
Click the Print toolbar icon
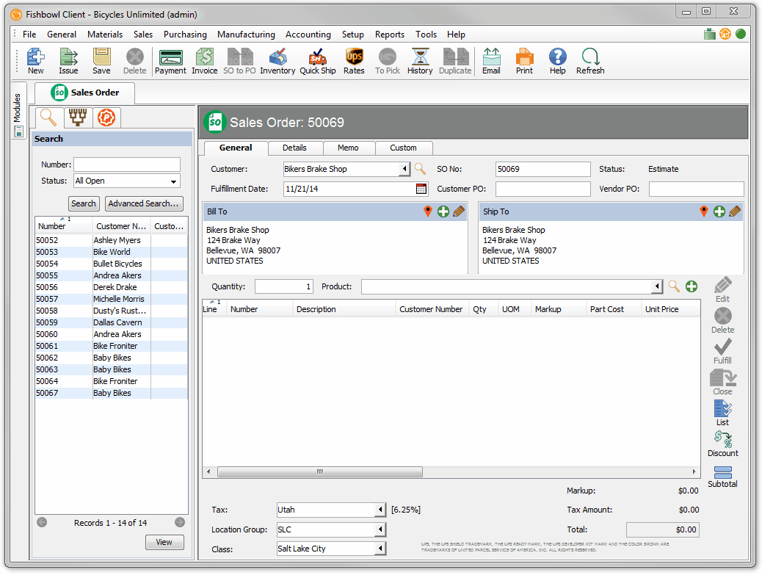(x=524, y=61)
